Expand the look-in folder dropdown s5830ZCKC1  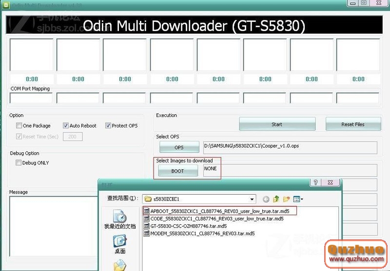(252, 199)
